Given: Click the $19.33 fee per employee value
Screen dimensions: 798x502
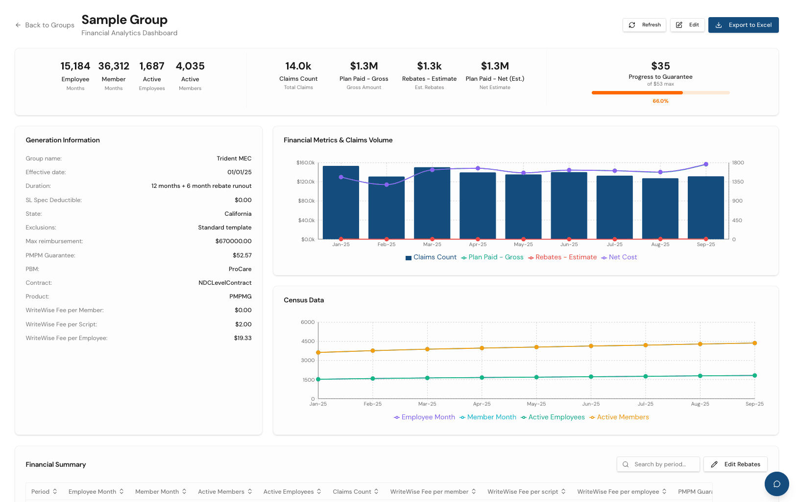Looking at the screenshot, I should click(x=242, y=338).
